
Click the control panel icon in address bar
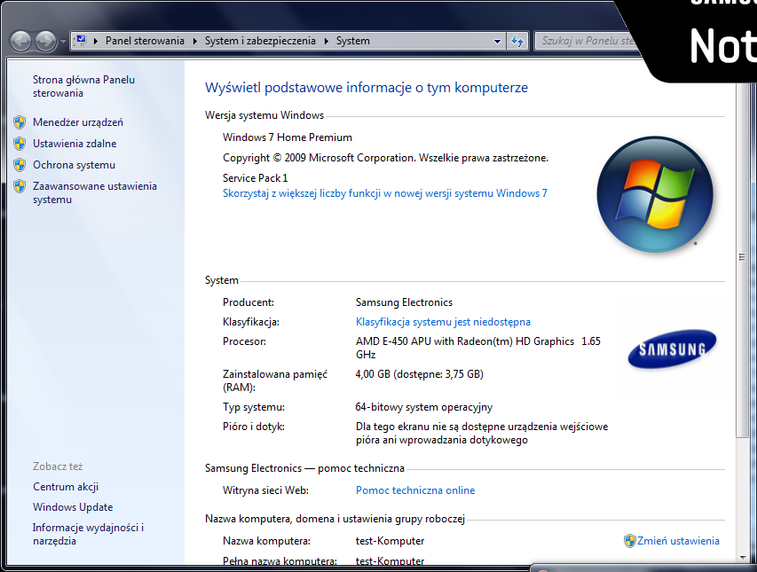81,41
